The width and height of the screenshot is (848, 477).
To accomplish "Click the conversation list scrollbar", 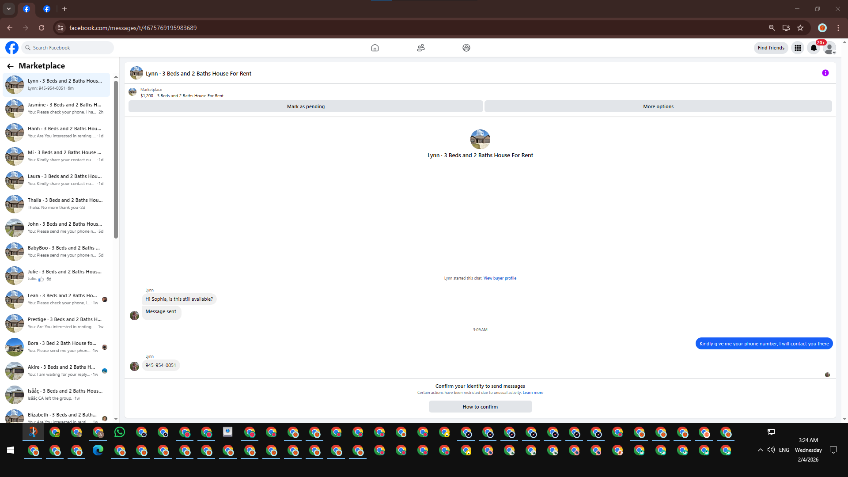I will click(x=116, y=159).
